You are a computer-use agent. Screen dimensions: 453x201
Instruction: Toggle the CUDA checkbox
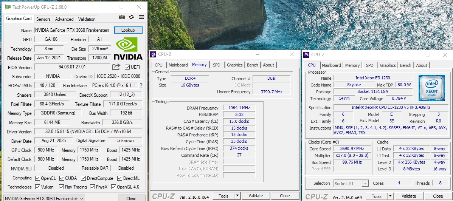pyautogui.click(x=62, y=178)
